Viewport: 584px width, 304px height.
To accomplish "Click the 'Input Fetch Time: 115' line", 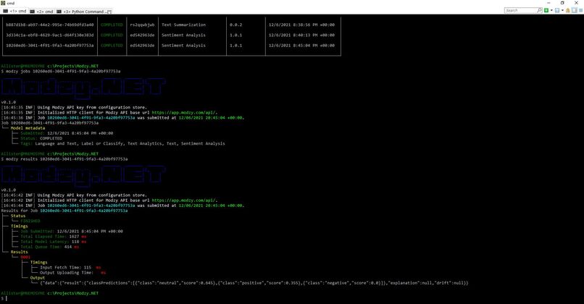I will 70,268.
